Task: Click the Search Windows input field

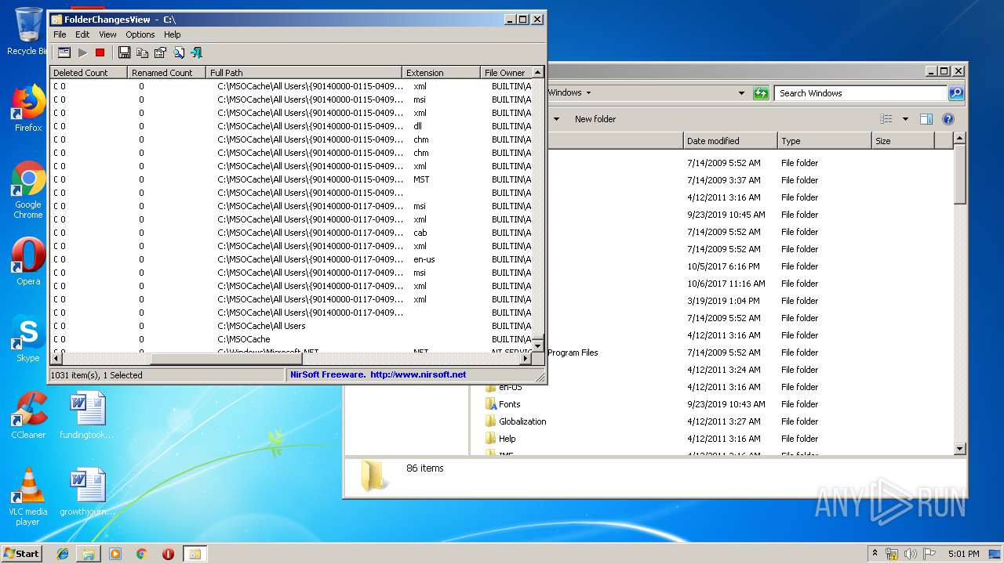Action: pyautogui.click(x=861, y=93)
